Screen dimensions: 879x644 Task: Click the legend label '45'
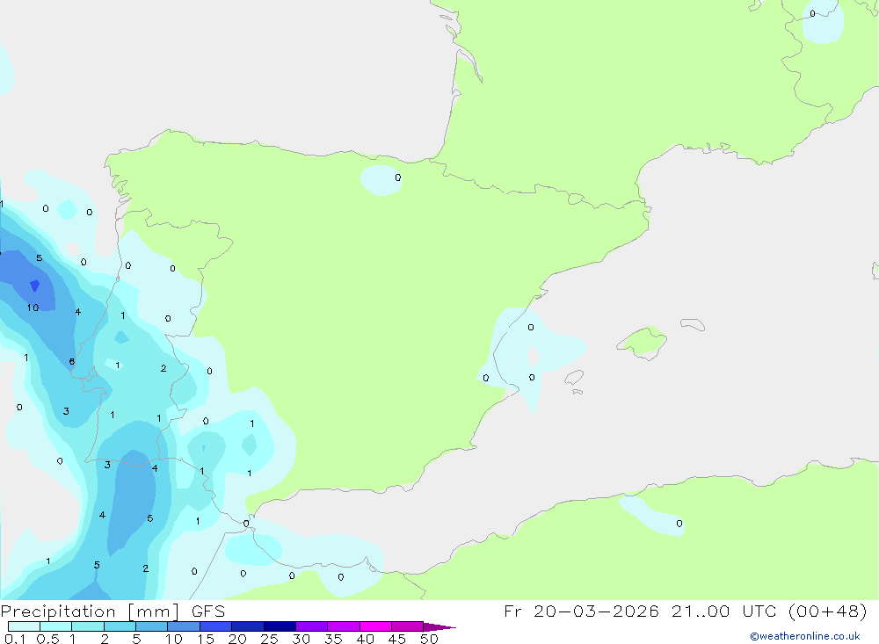click(x=397, y=639)
